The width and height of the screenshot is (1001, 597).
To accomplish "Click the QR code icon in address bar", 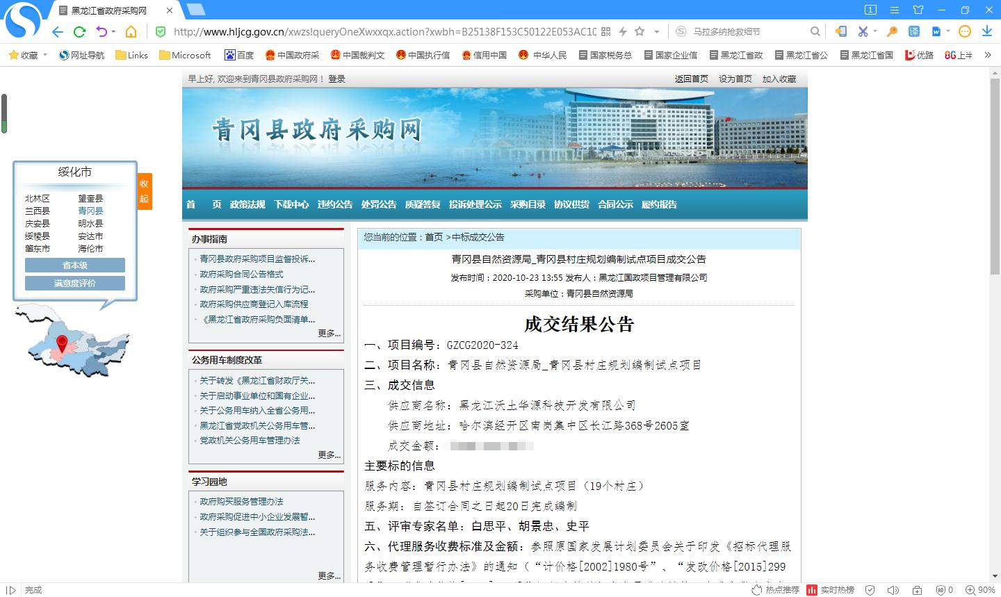I will 605,31.
